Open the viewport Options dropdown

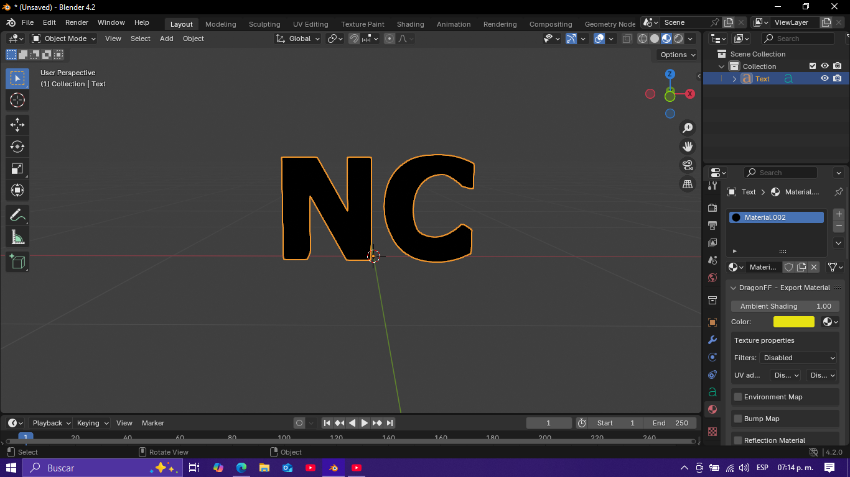pyautogui.click(x=678, y=55)
